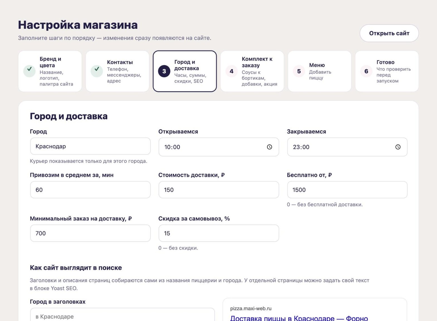The image size is (437, 321).
Task: Click the hint 0 — без скидки
Action: (178, 248)
